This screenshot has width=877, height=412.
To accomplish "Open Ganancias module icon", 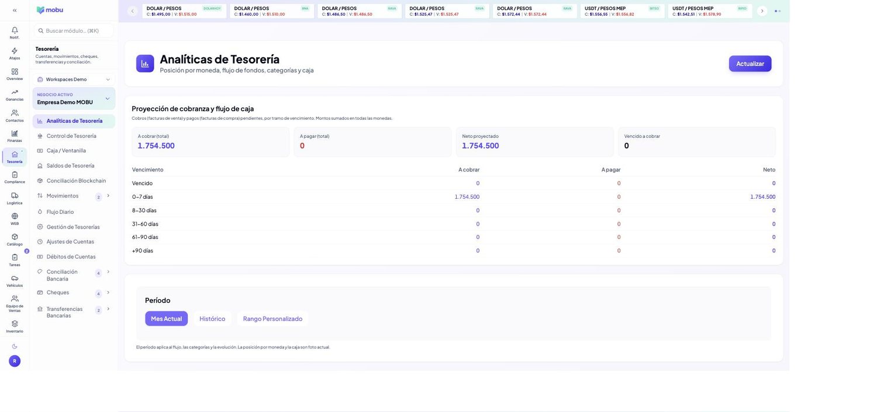I will click(x=15, y=92).
